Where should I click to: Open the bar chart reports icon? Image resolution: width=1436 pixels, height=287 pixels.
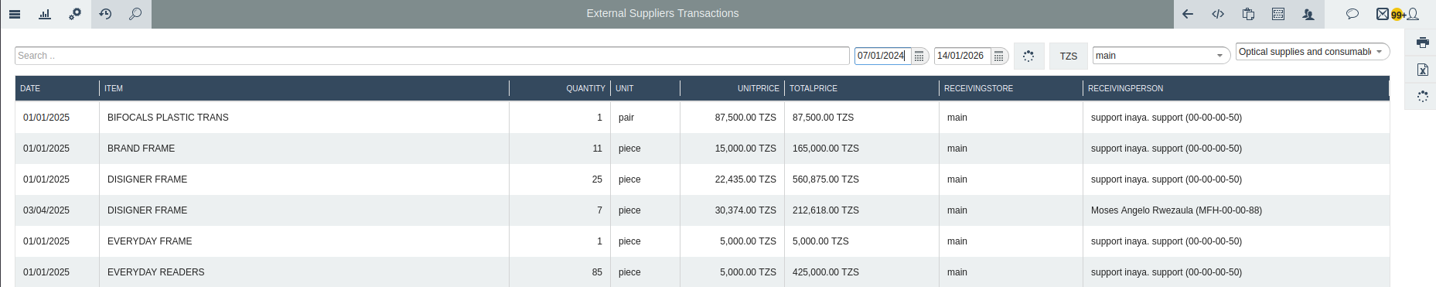[x=45, y=14]
